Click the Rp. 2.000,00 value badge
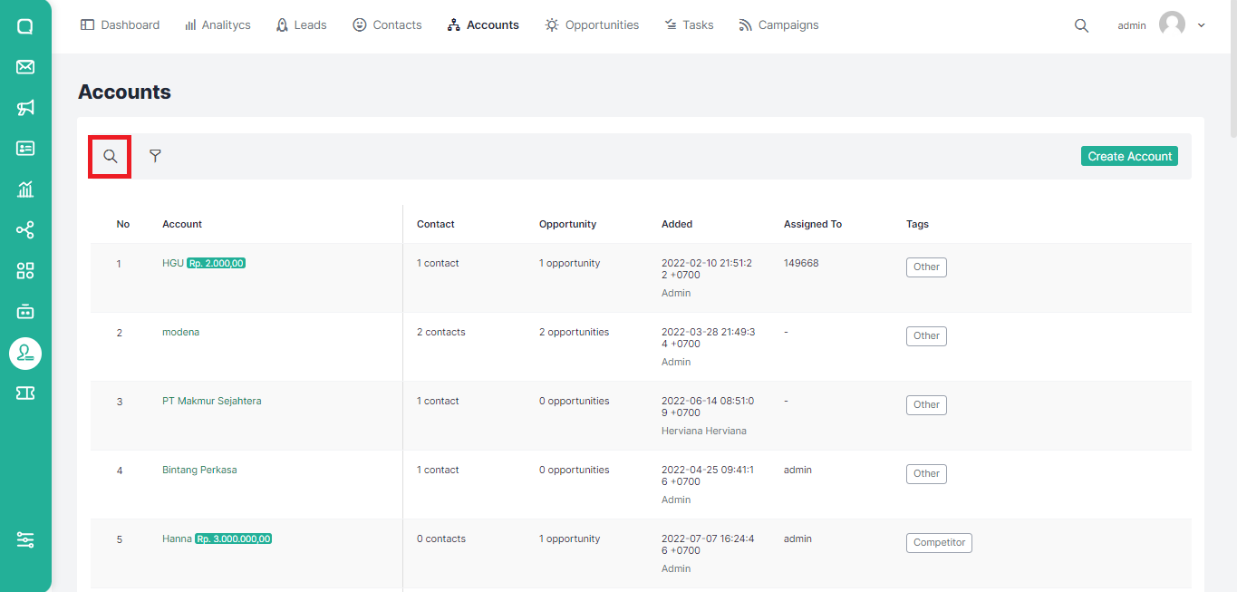 pos(216,263)
